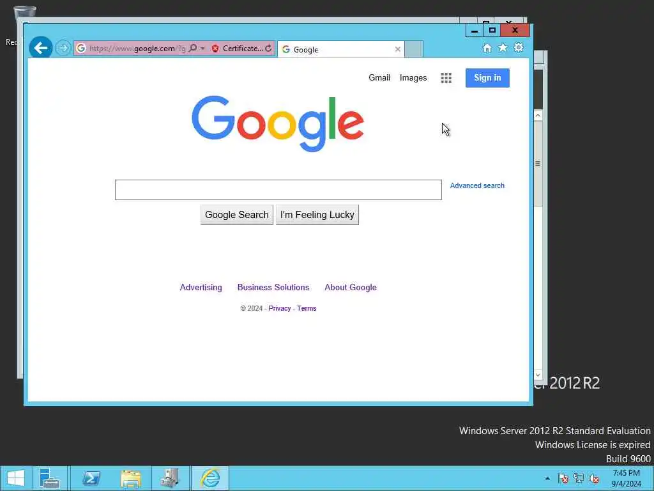Screen dimensions: 654x491
Task: Open the taskbar clock showing 7:45 PM
Action: click(x=626, y=478)
